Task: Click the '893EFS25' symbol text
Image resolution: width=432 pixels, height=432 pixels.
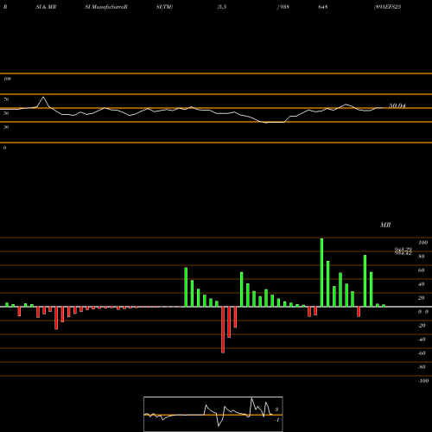Action: click(x=387, y=7)
